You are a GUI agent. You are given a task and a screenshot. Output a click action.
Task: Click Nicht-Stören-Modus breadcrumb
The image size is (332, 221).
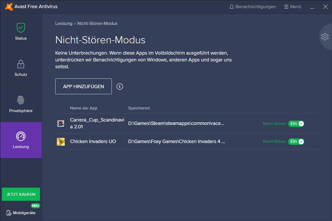click(97, 23)
